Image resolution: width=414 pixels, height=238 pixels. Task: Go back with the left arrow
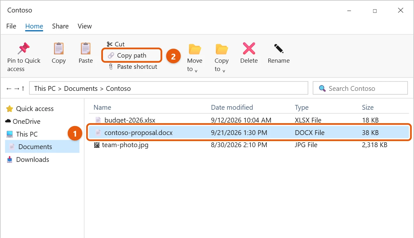[9, 89]
